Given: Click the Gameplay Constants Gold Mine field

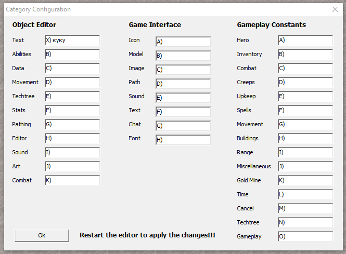Looking at the screenshot, I should point(305,181).
